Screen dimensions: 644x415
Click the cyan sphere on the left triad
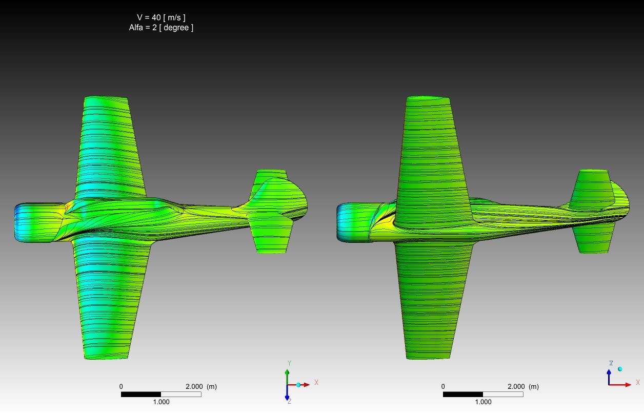[x=298, y=385]
